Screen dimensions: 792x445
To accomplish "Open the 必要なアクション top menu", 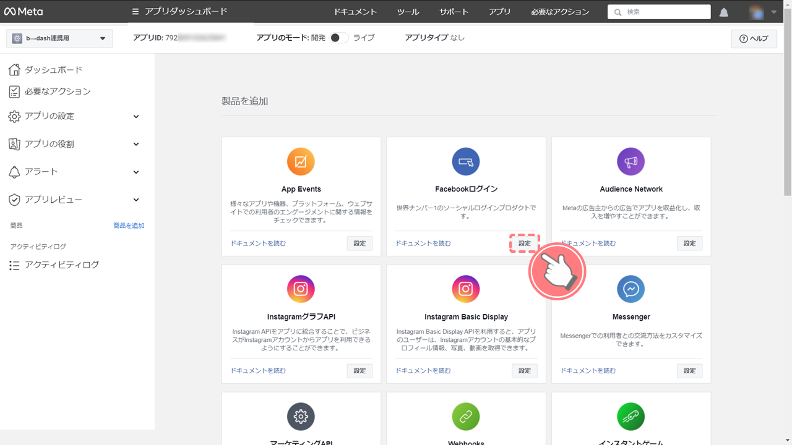I will [560, 12].
